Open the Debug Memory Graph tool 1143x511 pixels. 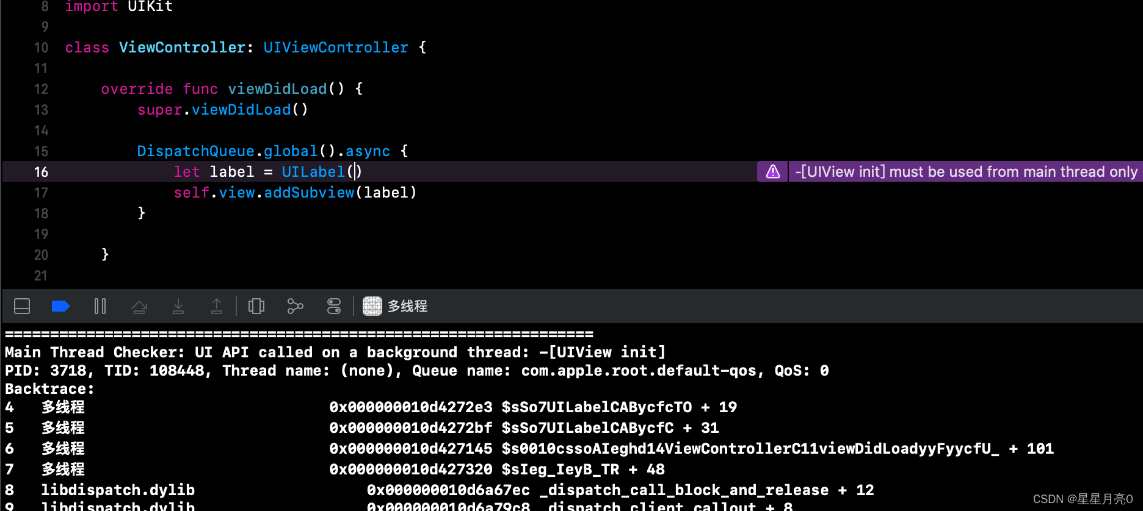[x=296, y=306]
